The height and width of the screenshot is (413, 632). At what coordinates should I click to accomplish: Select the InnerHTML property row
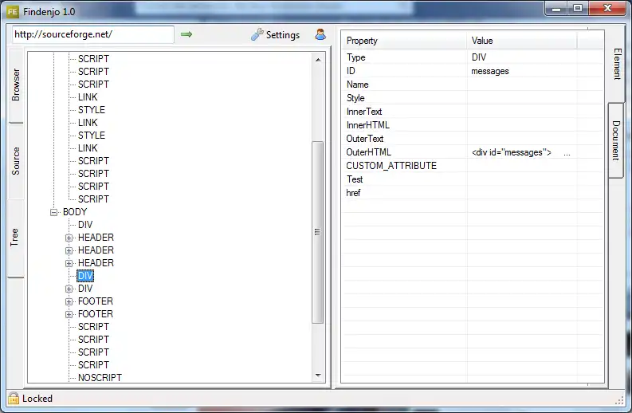473,125
